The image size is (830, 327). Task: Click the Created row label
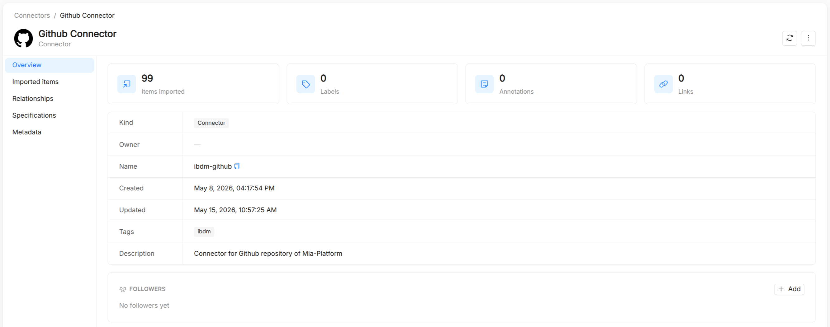(131, 188)
